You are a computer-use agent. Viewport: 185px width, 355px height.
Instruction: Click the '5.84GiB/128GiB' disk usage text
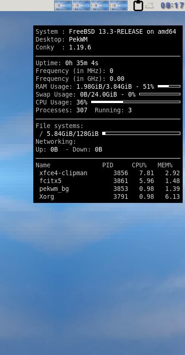pyautogui.click(x=73, y=134)
